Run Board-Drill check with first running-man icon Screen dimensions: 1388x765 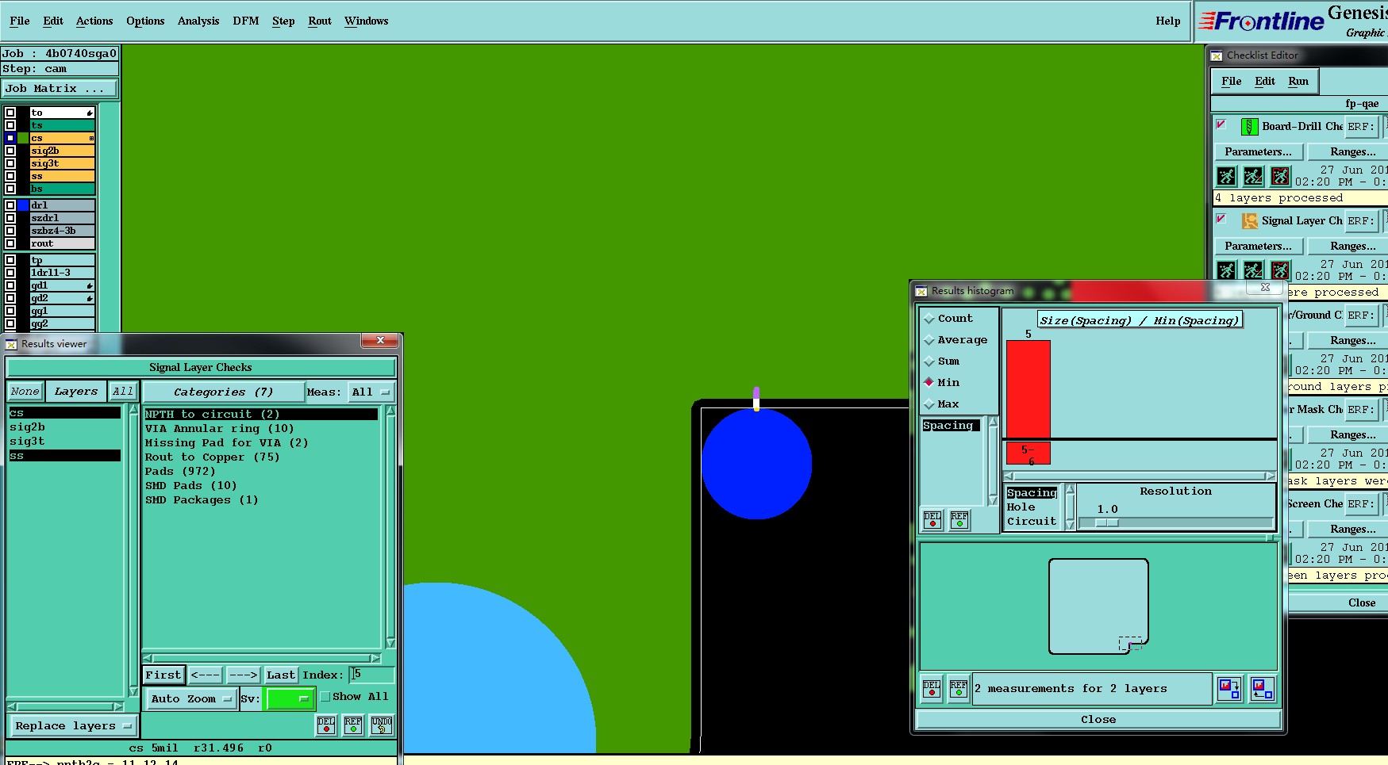tap(1226, 176)
